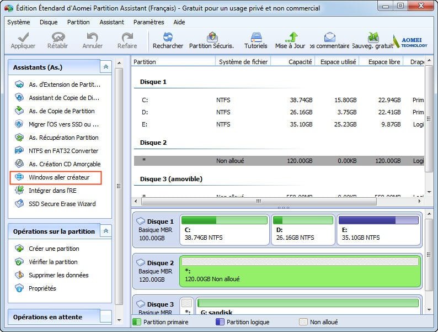Open the Tutoriels toolbar icon
The image size is (438, 332).
click(256, 36)
